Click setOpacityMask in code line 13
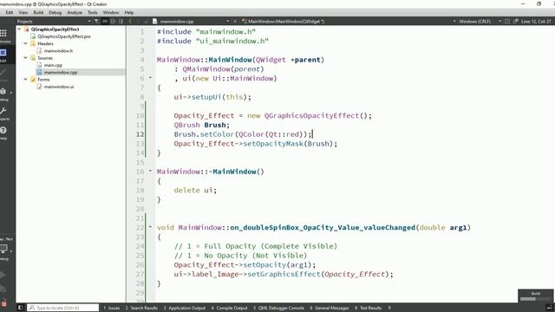 click(x=273, y=144)
